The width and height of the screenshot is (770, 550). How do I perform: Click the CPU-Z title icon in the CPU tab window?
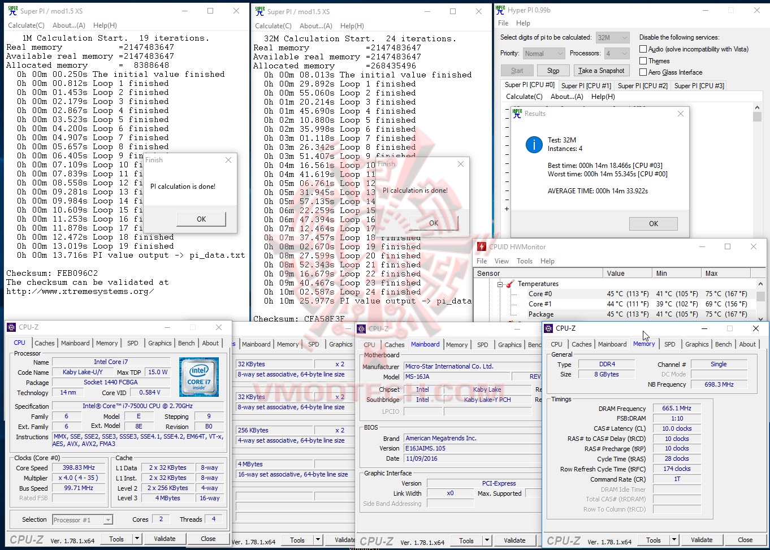[11, 327]
